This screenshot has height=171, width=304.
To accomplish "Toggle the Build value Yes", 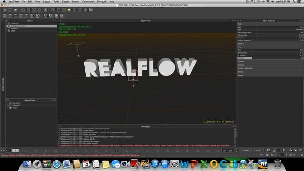I will 301,27.
